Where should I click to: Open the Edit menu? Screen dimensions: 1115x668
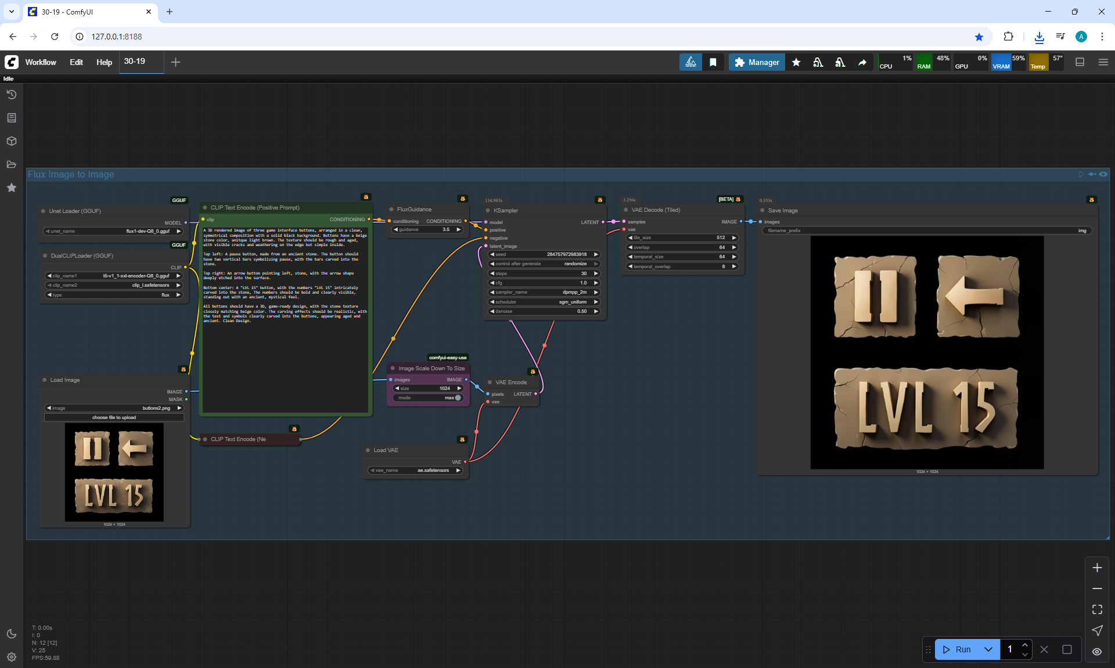[76, 62]
